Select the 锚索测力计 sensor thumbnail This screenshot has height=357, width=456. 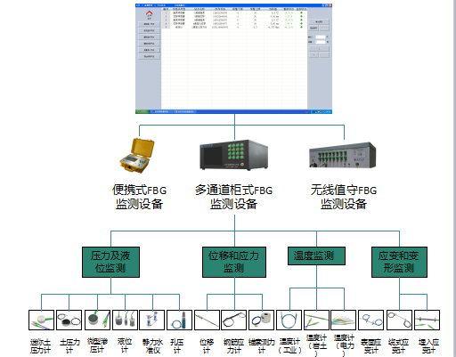tap(261, 320)
